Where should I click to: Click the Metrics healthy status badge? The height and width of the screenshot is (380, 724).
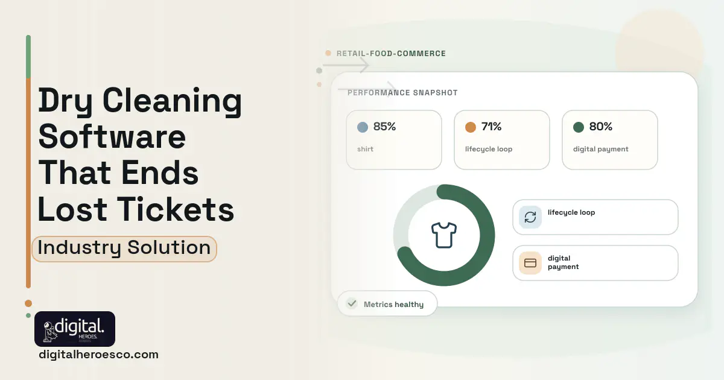387,304
